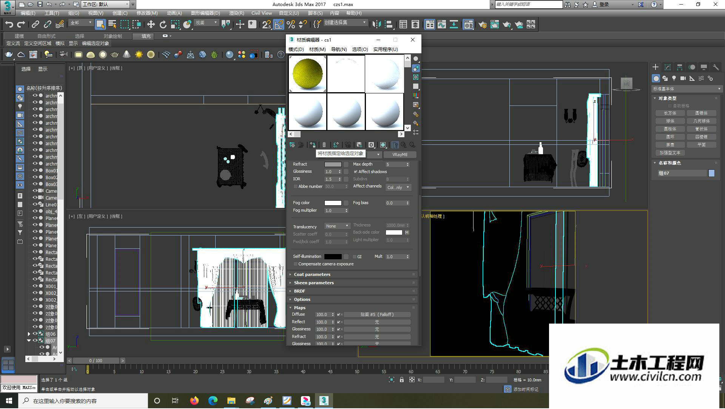Expand Options rollout

(352, 299)
